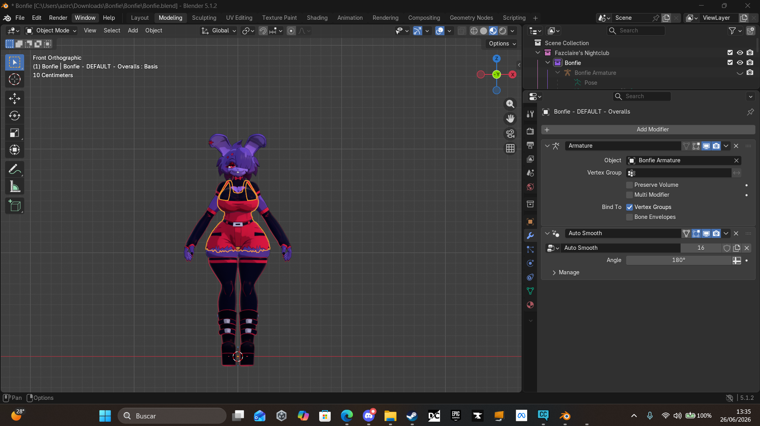The width and height of the screenshot is (760, 426).
Task: Toggle proportional editing in viewport header
Action: (x=291, y=31)
